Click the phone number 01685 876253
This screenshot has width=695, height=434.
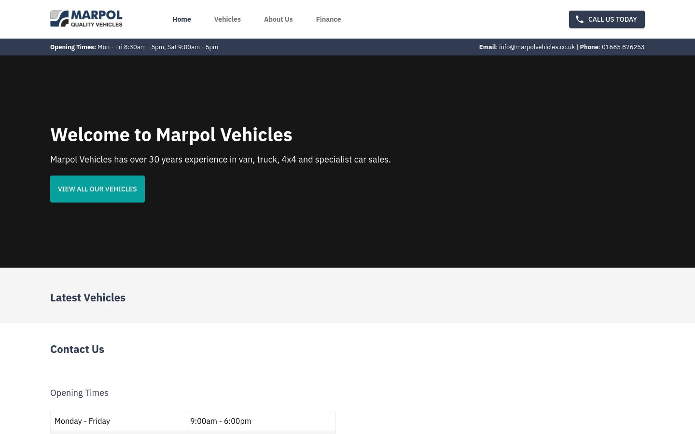pos(623,47)
